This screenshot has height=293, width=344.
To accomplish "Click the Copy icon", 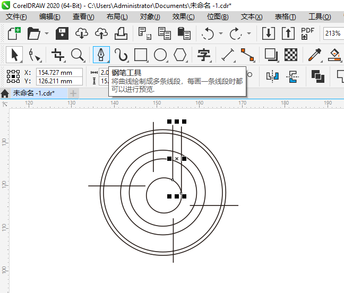I will [x=165, y=33].
